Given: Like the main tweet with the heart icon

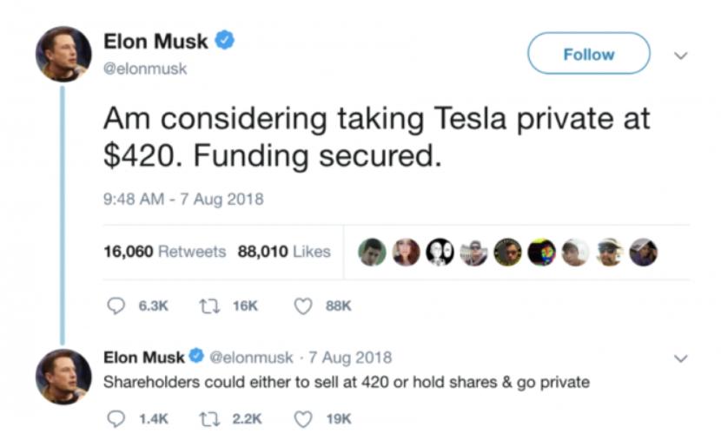Looking at the screenshot, I should coord(303,306).
